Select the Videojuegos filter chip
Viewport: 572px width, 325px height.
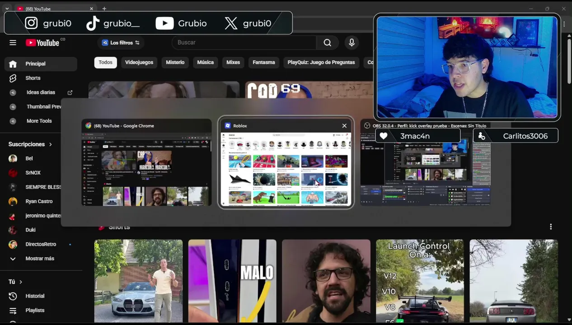click(x=139, y=62)
